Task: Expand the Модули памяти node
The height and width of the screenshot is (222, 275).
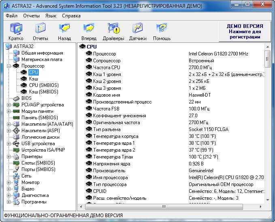Action: click(9, 111)
